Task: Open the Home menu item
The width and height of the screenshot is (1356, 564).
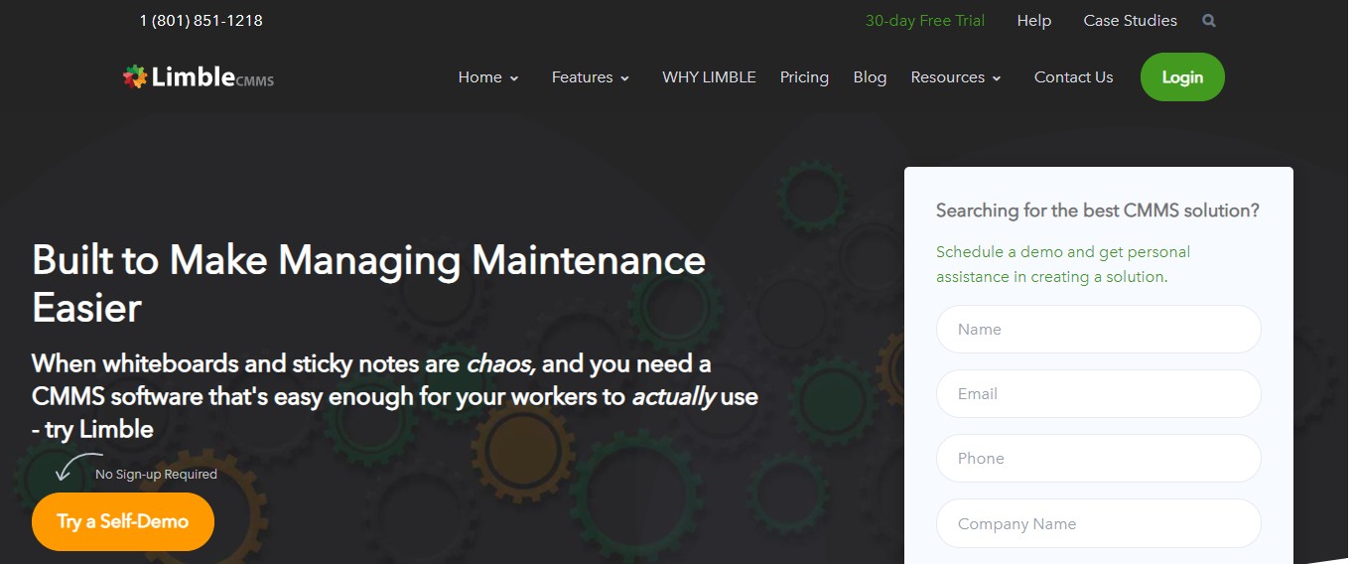Action: point(479,77)
